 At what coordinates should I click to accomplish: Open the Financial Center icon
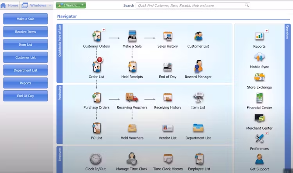point(259,98)
